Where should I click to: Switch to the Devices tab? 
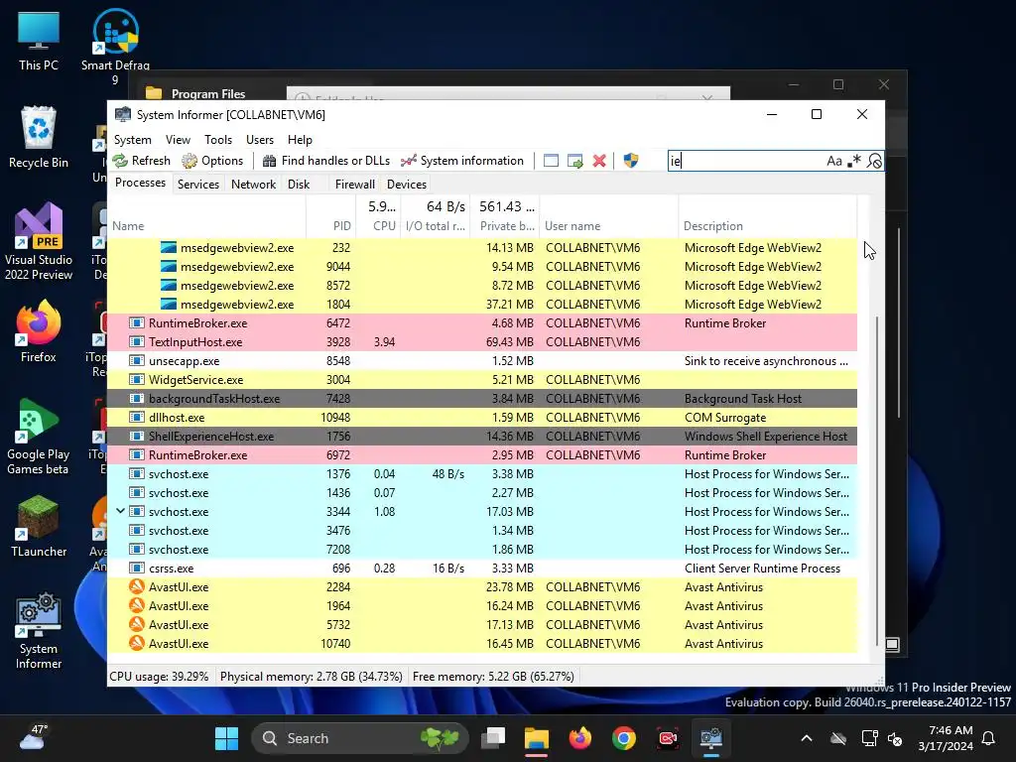[406, 184]
